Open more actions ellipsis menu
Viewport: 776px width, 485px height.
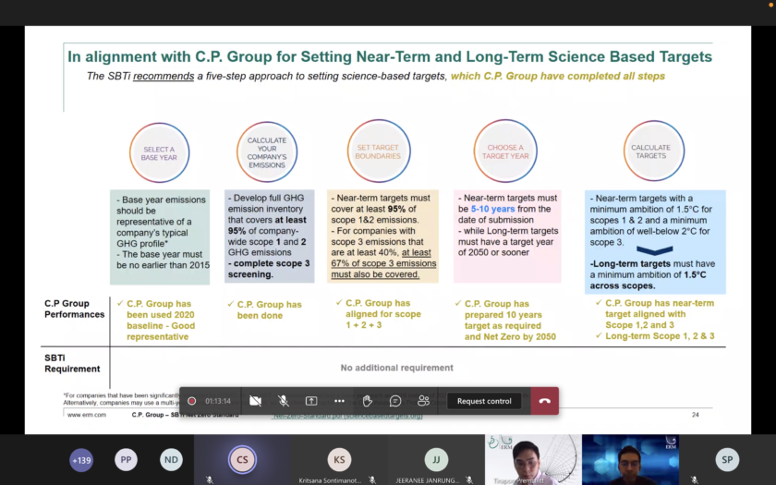(x=339, y=401)
